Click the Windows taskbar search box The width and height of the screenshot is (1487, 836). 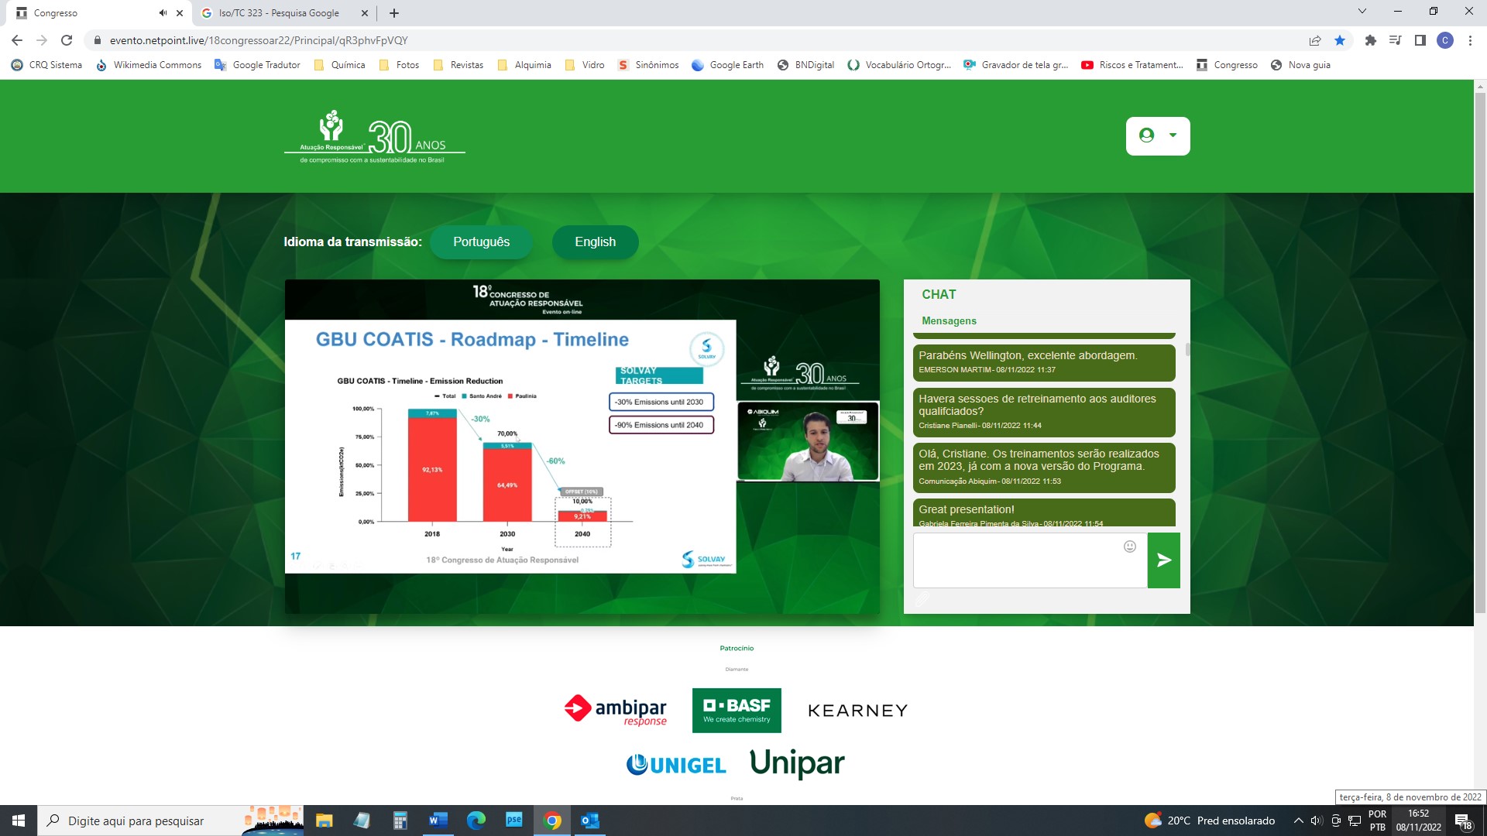pyautogui.click(x=170, y=821)
